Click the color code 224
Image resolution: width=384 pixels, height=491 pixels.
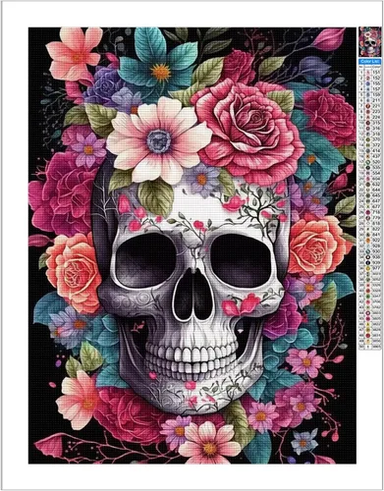tap(376, 117)
